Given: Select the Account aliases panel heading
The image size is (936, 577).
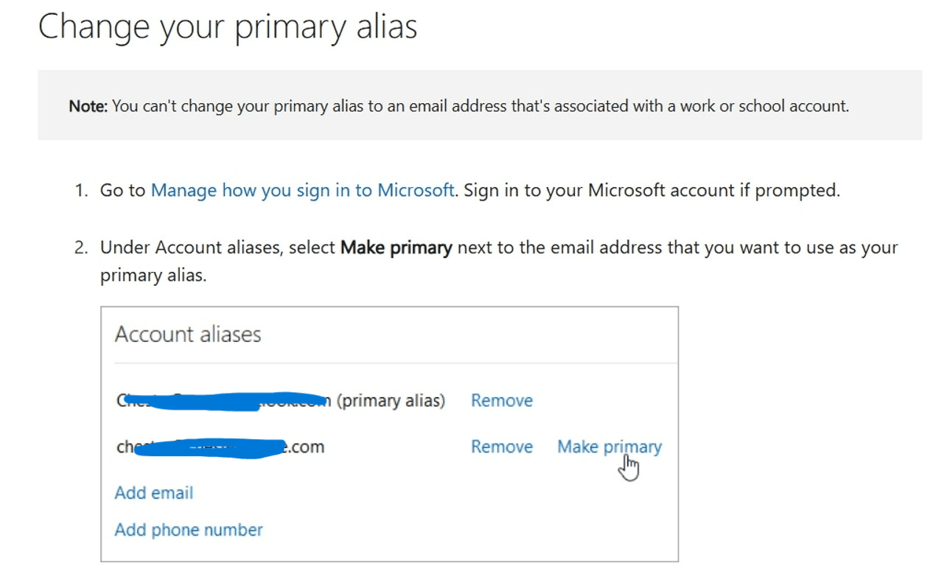Looking at the screenshot, I should point(187,334).
